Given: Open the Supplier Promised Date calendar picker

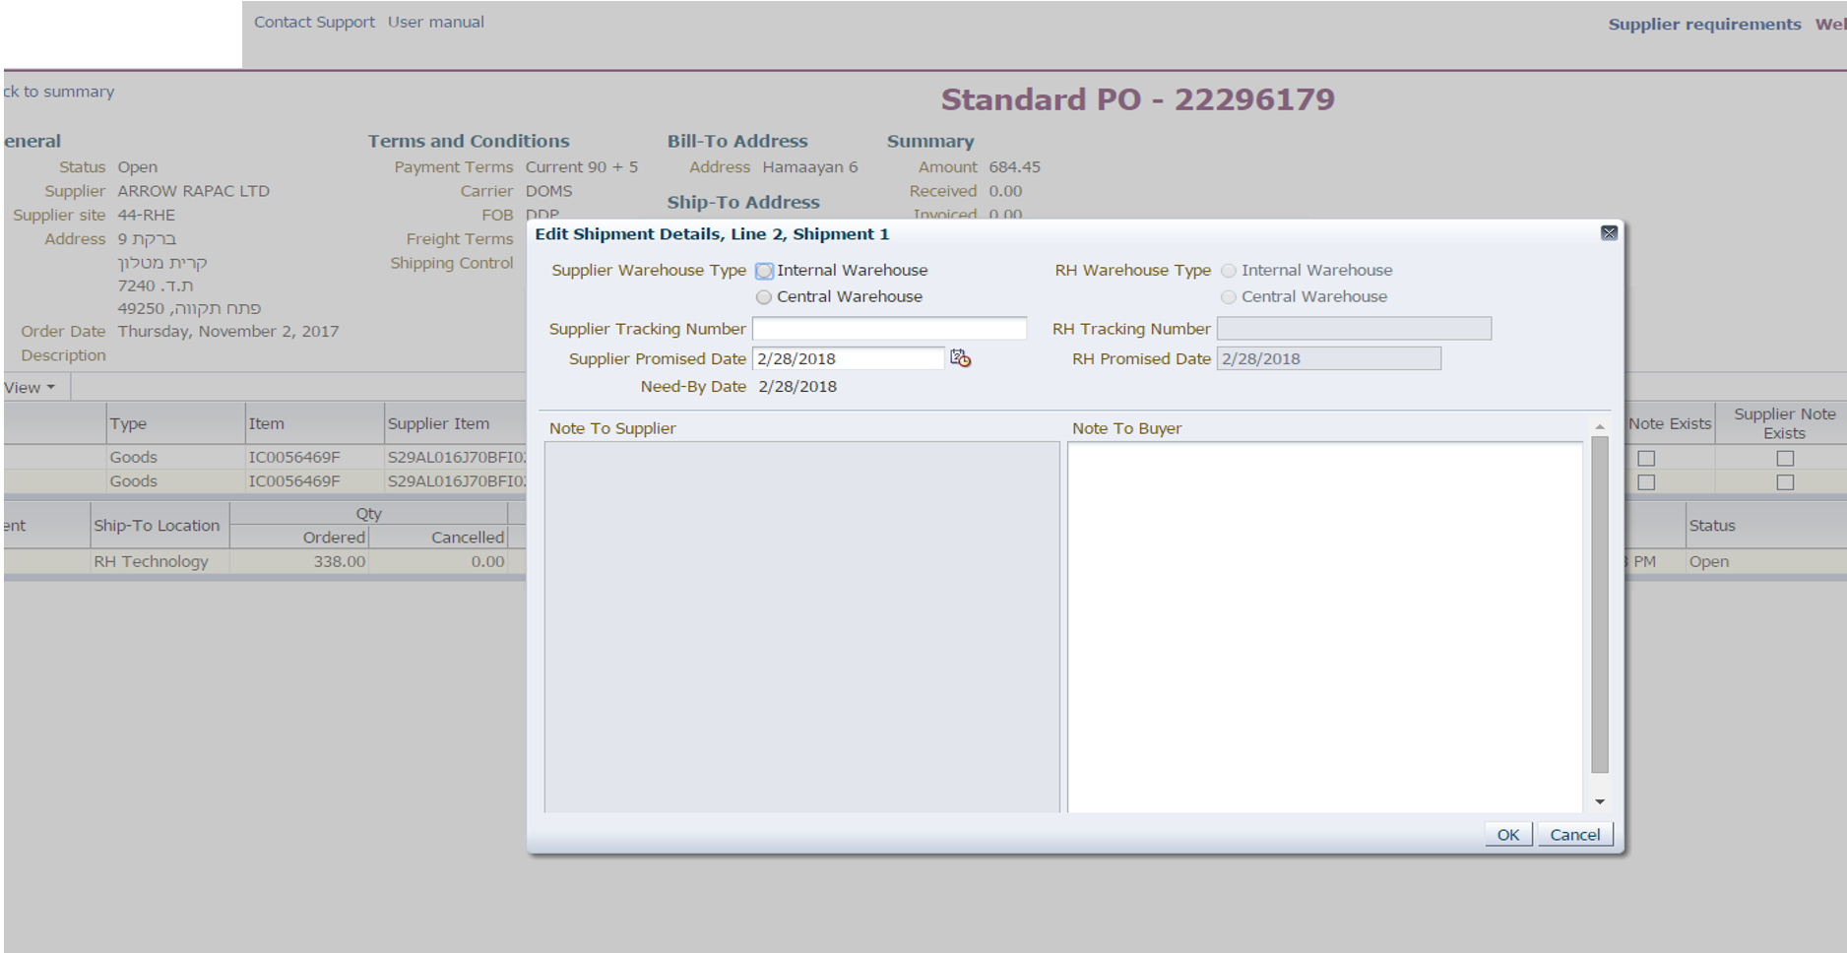Looking at the screenshot, I should (x=960, y=359).
